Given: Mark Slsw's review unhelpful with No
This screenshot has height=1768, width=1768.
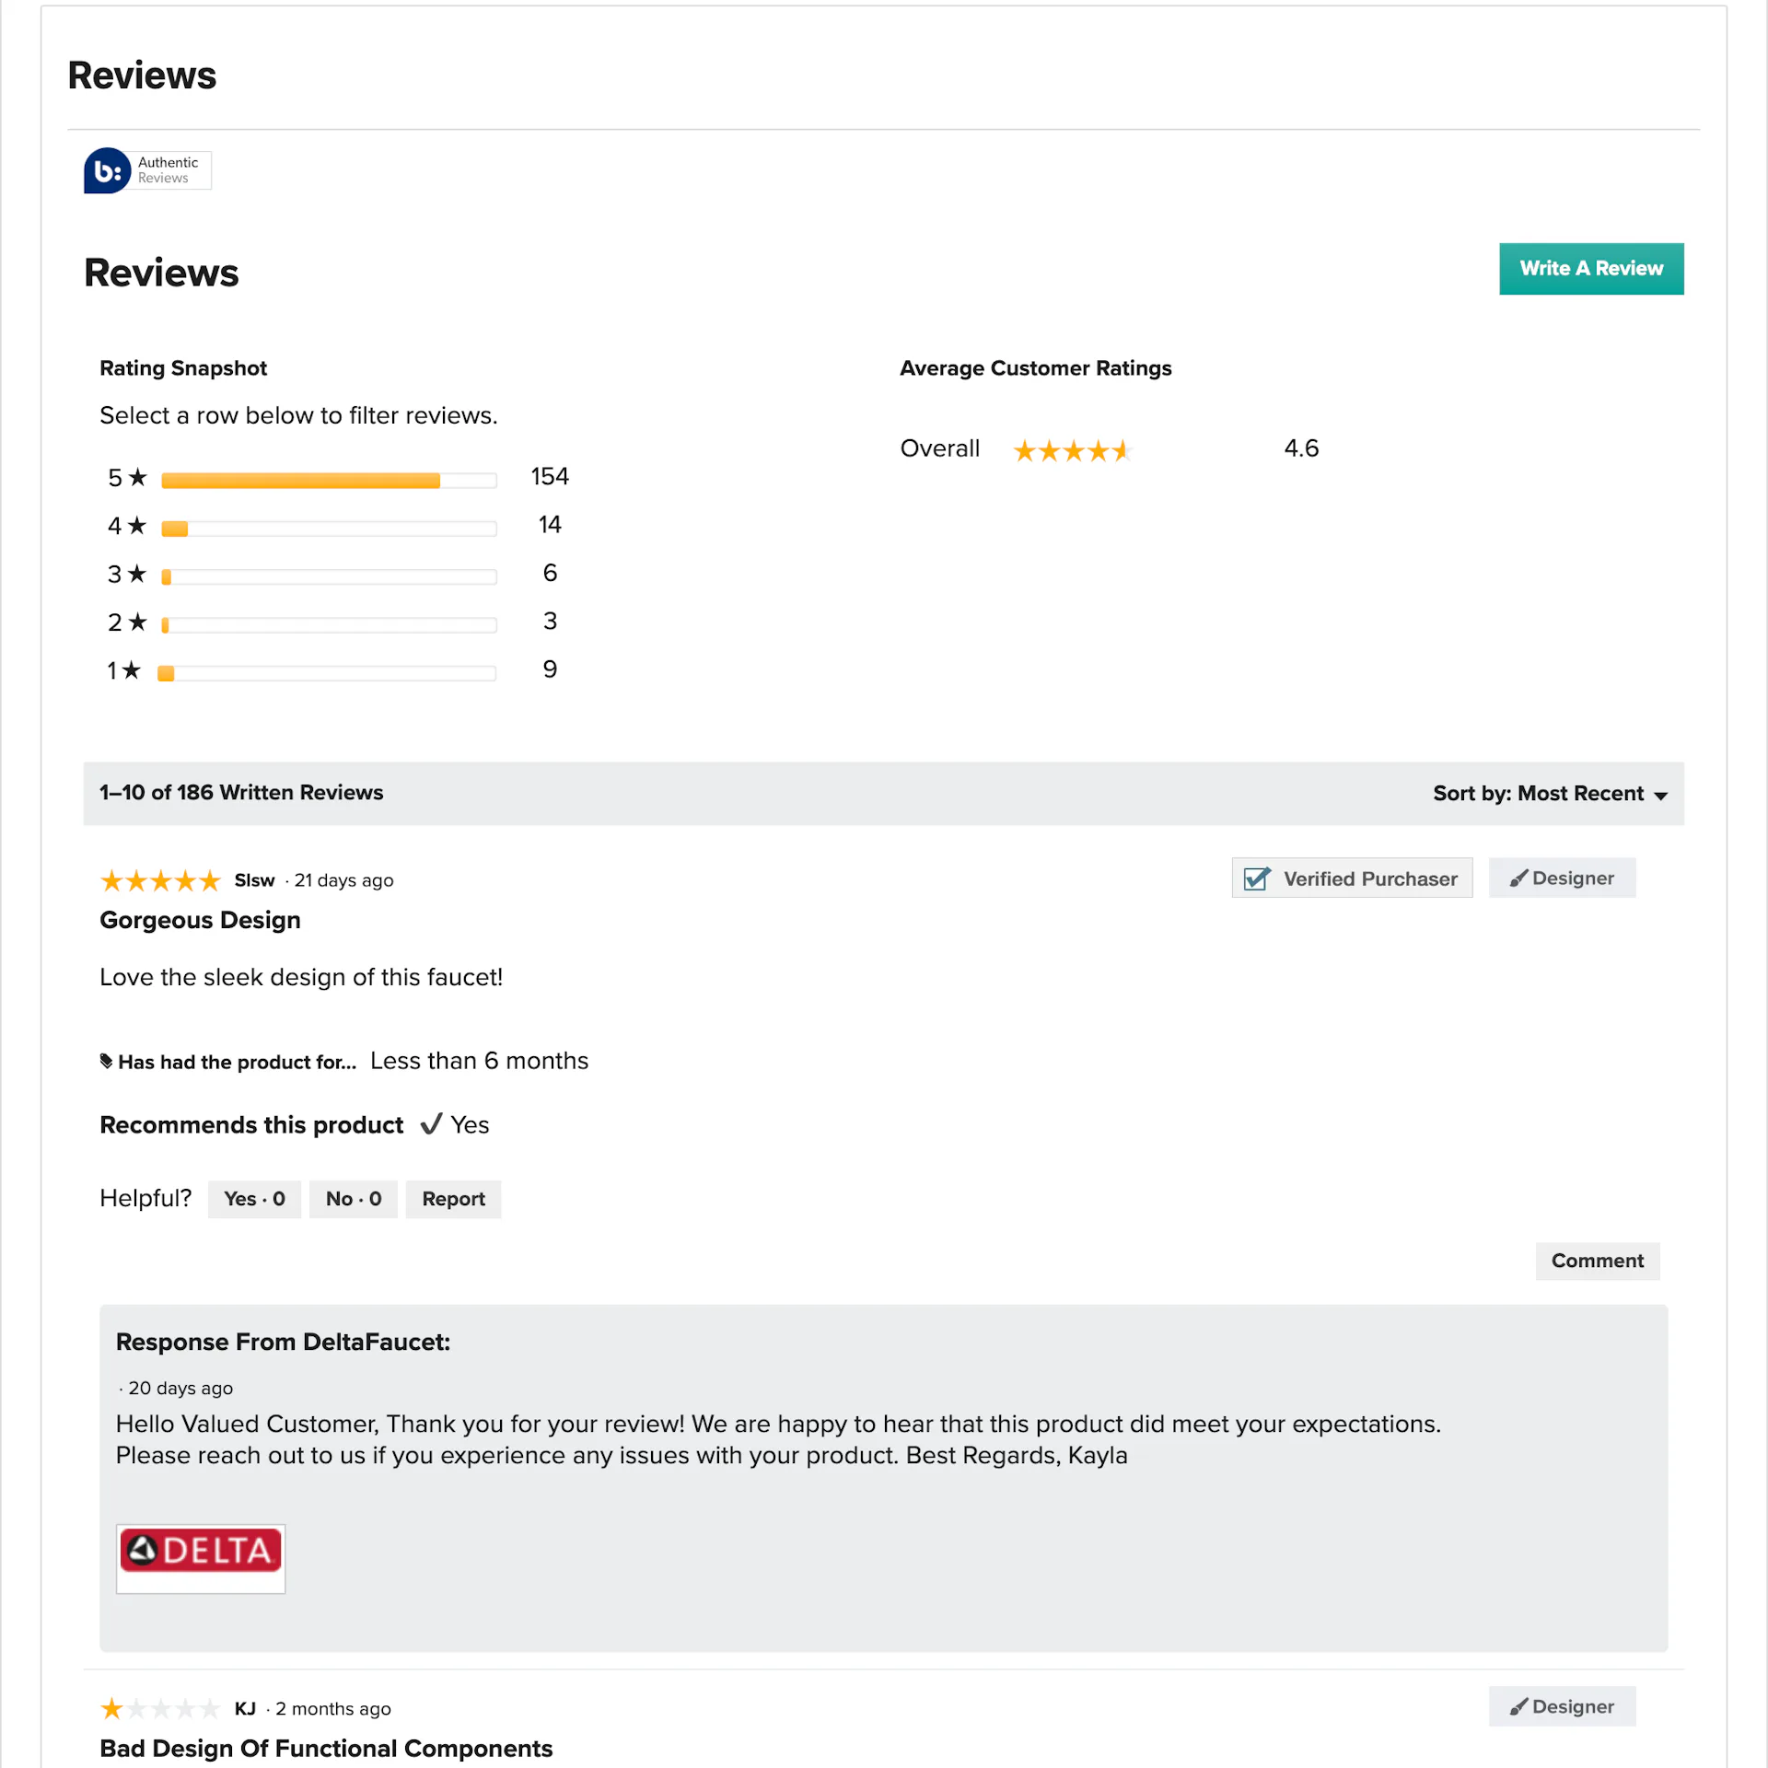Looking at the screenshot, I should pyautogui.click(x=353, y=1199).
